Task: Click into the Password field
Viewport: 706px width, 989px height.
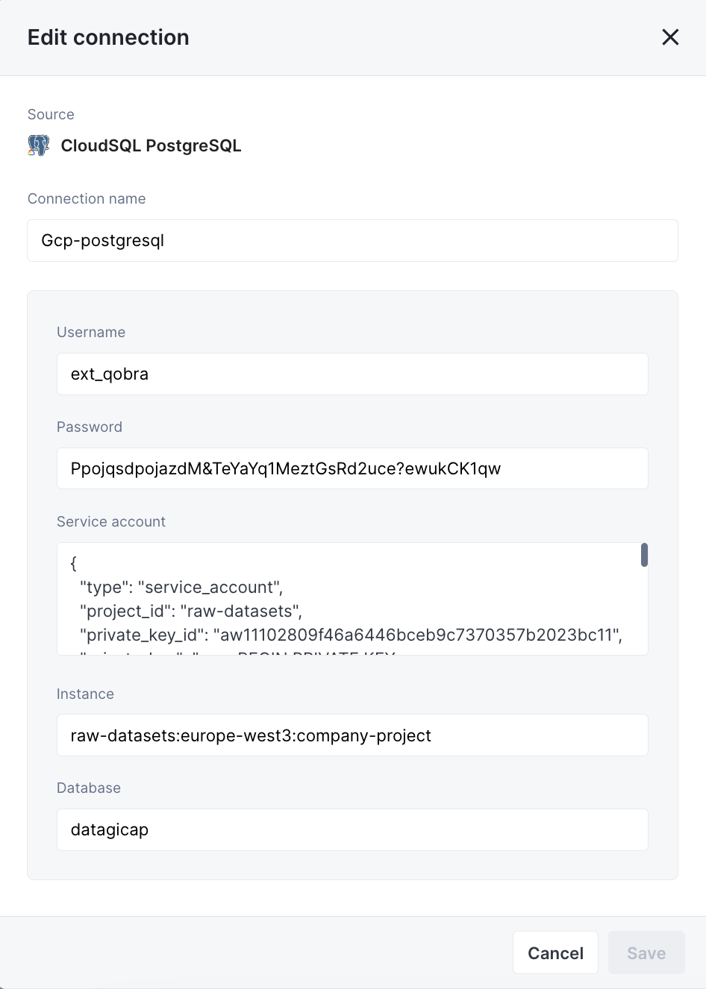Action: coord(352,468)
